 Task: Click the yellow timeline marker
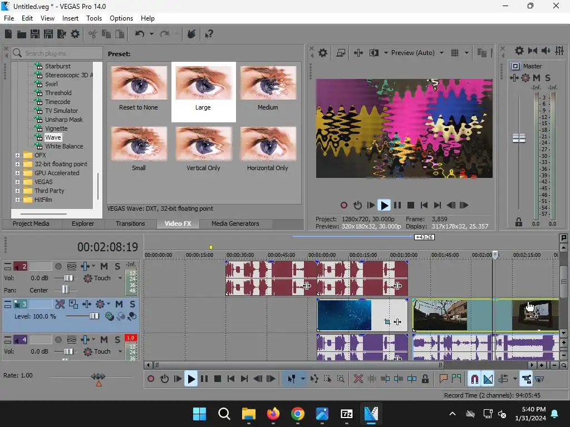click(211, 247)
